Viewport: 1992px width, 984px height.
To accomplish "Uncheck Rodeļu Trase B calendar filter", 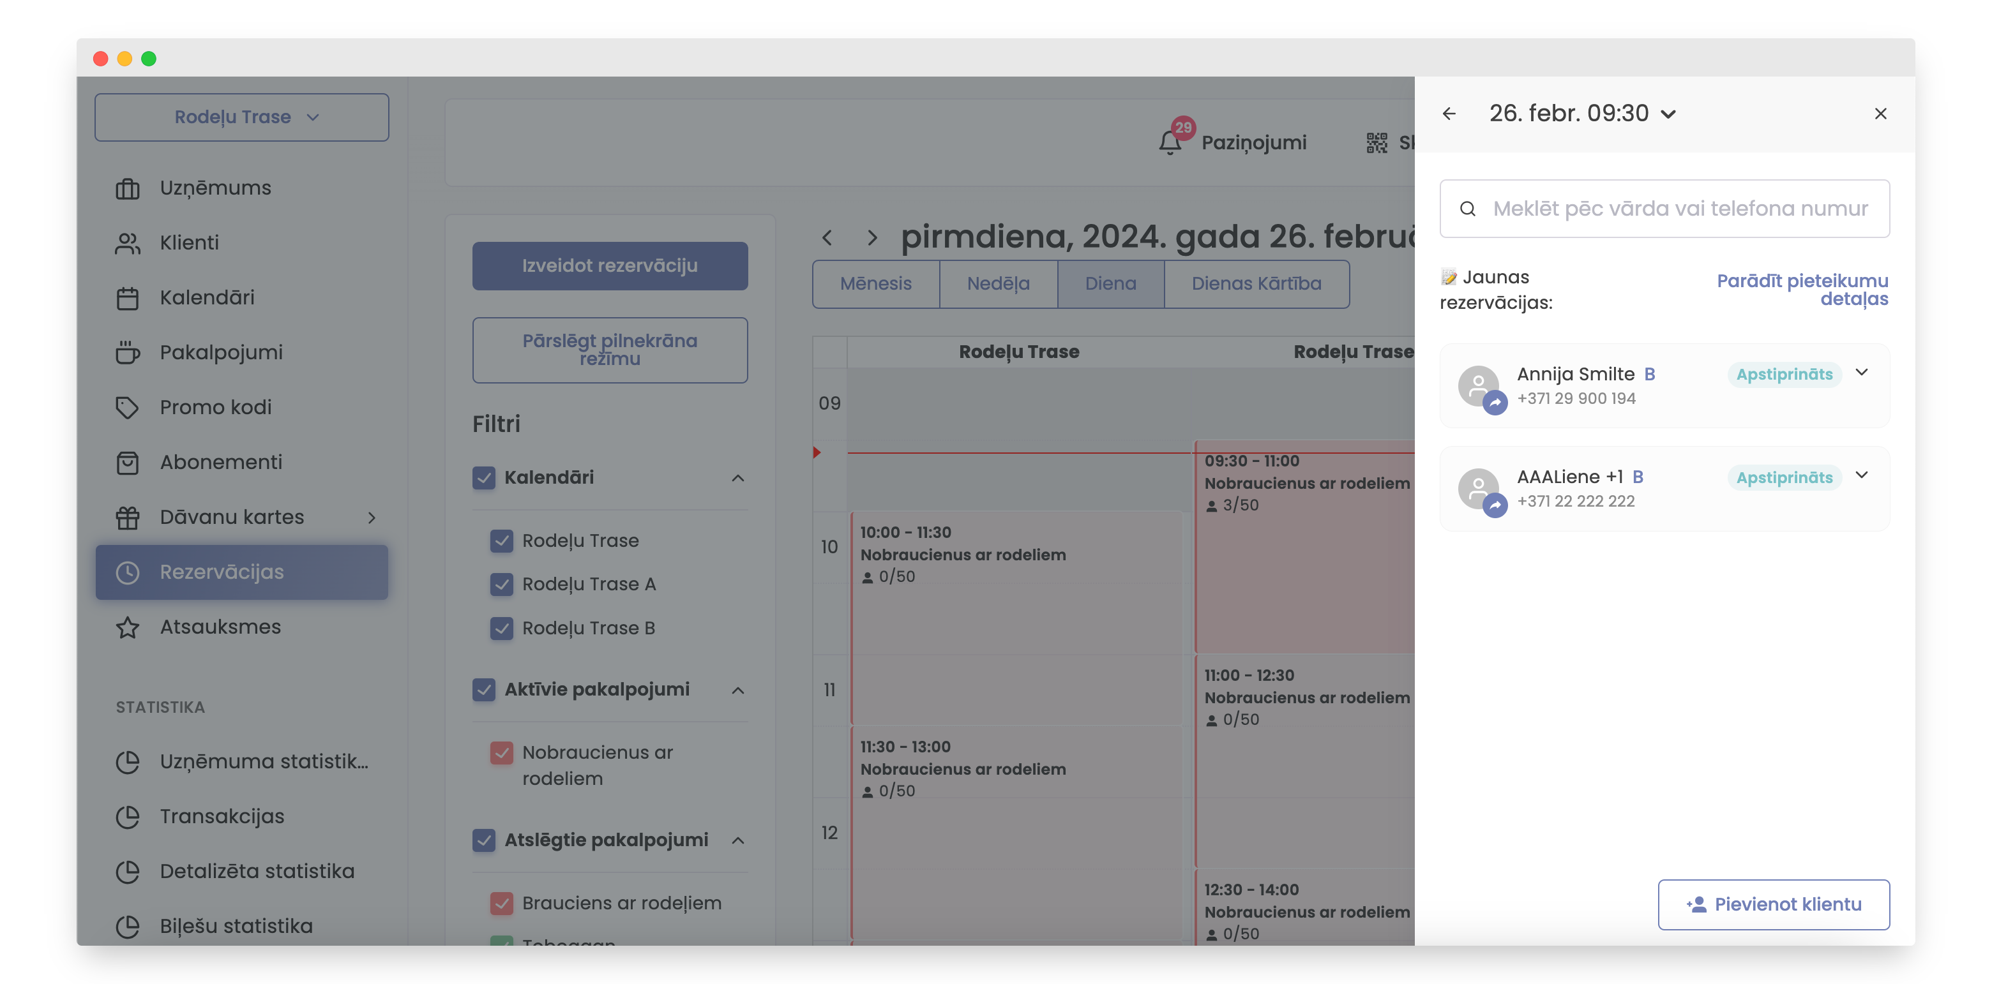I will tap(502, 628).
